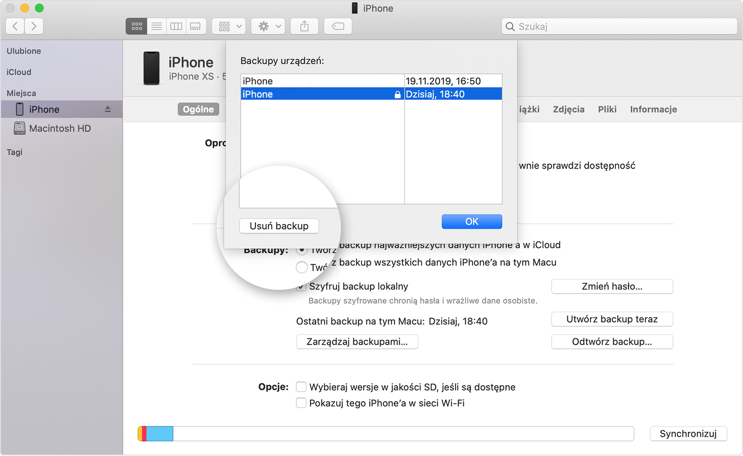Confirm the dialog with OK
The image size is (743, 456).
(x=472, y=221)
